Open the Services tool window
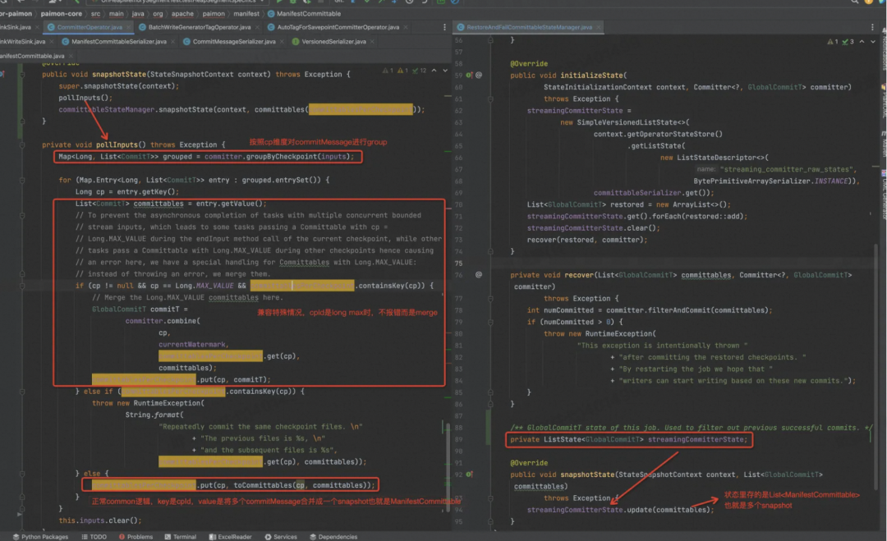The width and height of the screenshot is (887, 541). tap(285, 536)
